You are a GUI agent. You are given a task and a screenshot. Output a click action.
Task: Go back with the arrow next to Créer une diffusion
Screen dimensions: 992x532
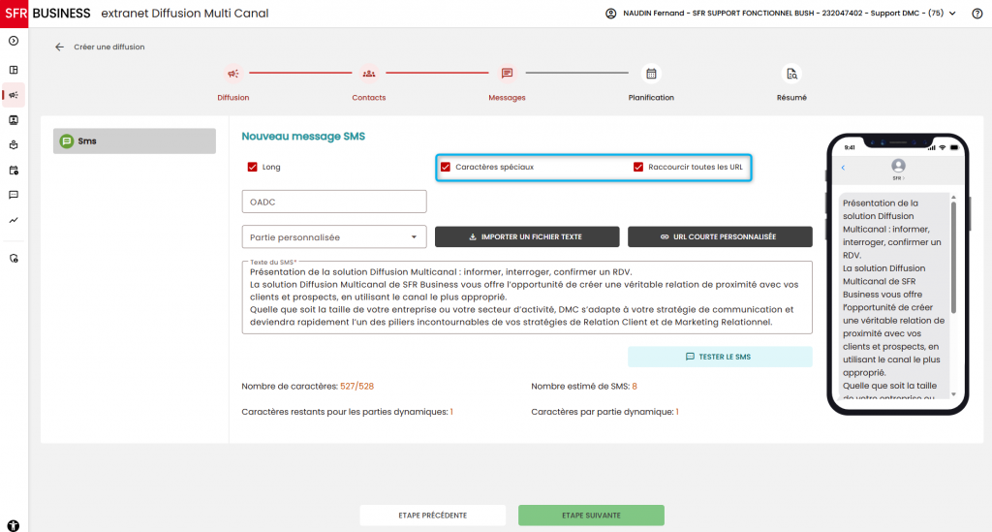click(x=59, y=47)
